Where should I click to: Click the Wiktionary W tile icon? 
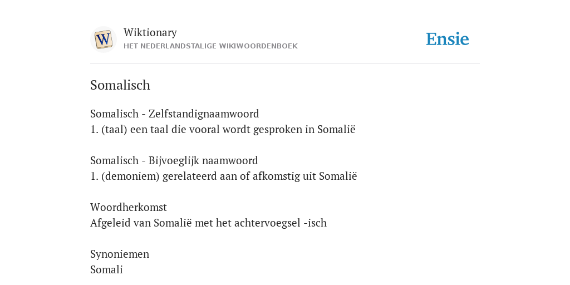point(103,40)
